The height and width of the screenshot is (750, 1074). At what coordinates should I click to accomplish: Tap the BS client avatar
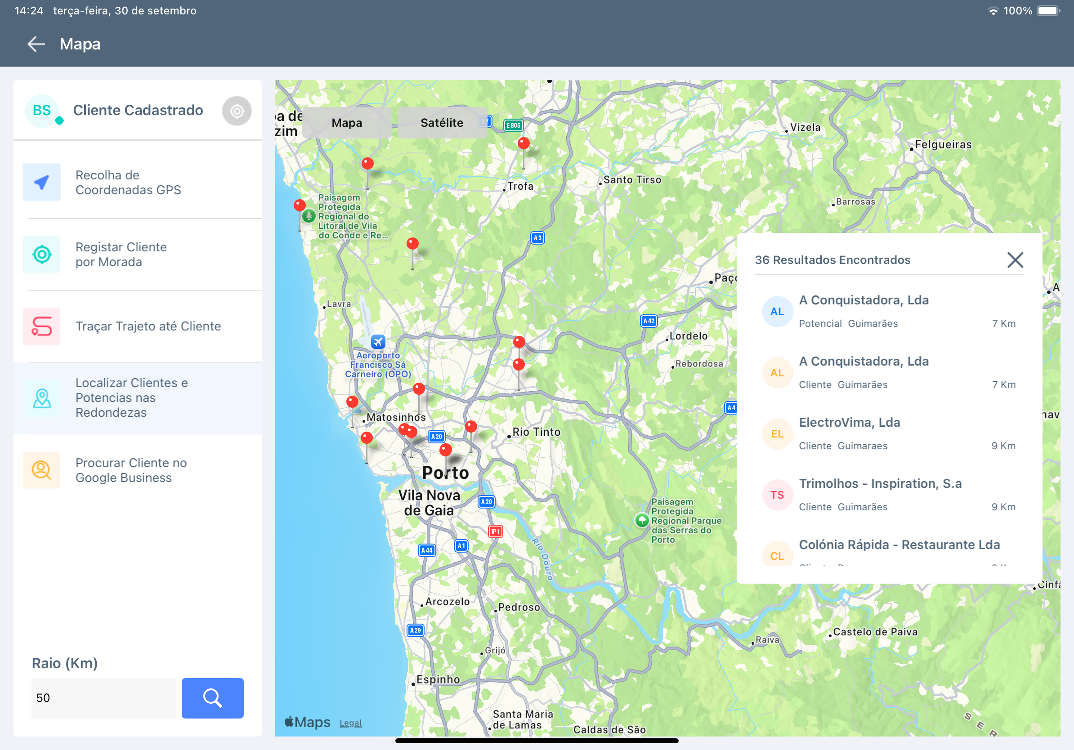click(x=42, y=110)
